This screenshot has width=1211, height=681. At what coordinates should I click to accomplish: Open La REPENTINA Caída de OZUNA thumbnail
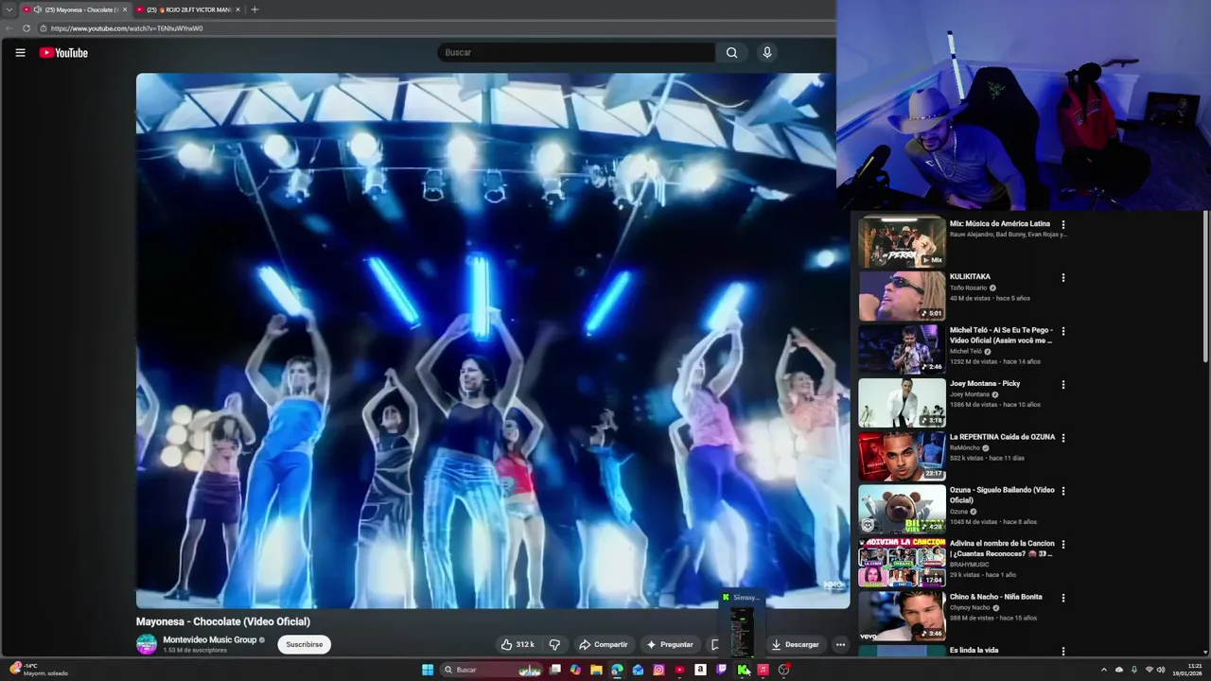(x=902, y=456)
